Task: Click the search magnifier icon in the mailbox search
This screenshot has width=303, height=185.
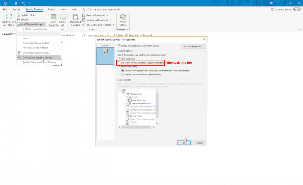Action: click(x=84, y=36)
